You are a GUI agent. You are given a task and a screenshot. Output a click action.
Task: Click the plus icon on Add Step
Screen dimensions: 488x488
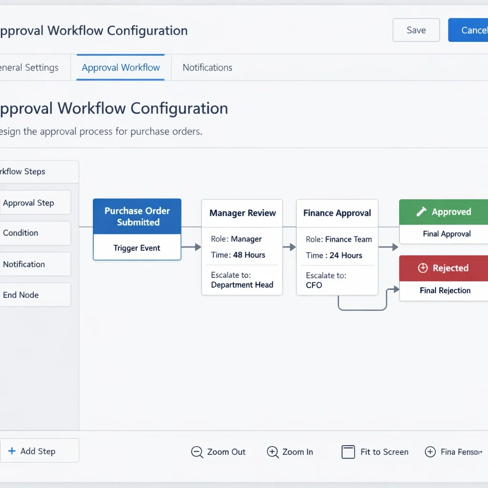[11, 451]
